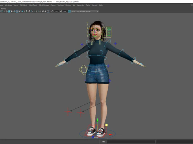
Task: Open the Surfaces menu
Action: tap(61, 5)
